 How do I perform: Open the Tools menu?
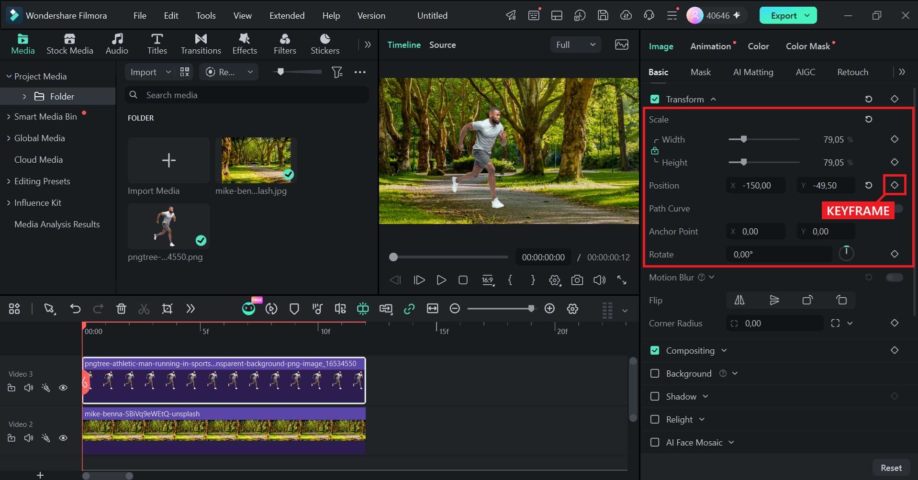tap(206, 15)
